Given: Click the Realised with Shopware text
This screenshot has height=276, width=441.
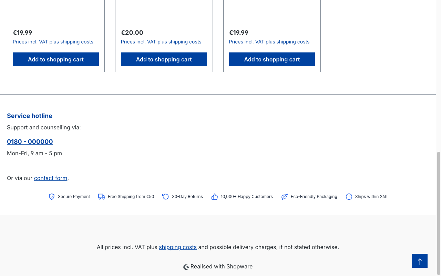Looking at the screenshot, I should pyautogui.click(x=222, y=266).
